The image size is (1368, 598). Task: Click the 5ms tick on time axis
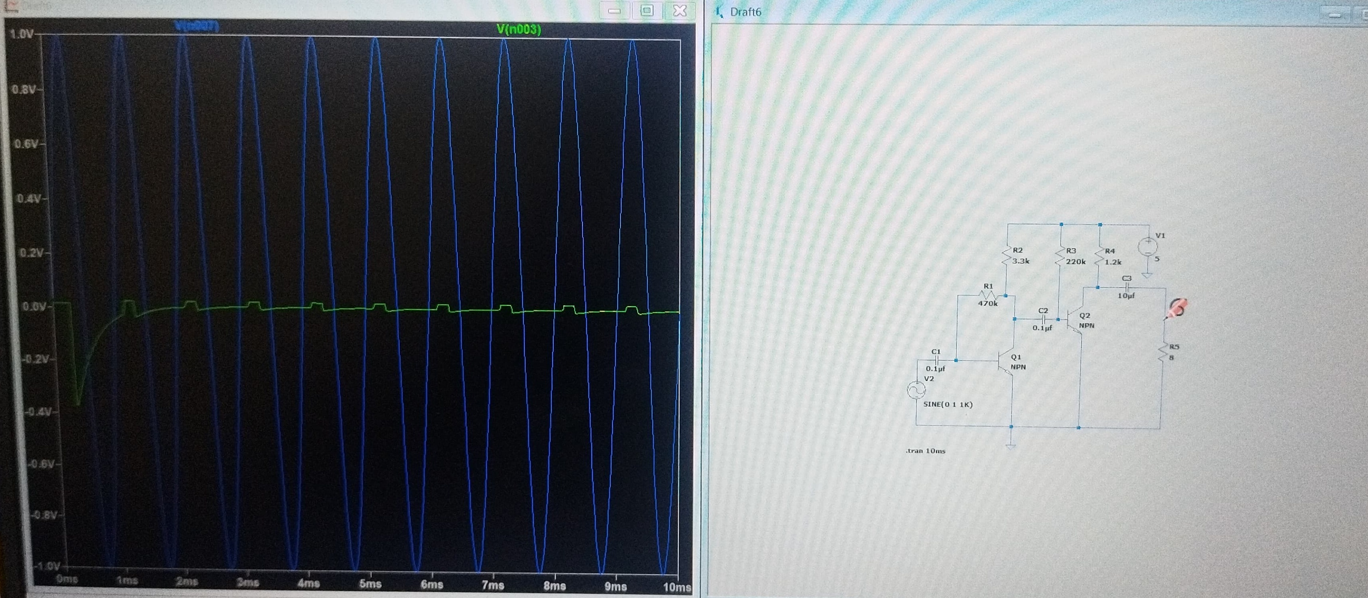pyautogui.click(x=370, y=584)
